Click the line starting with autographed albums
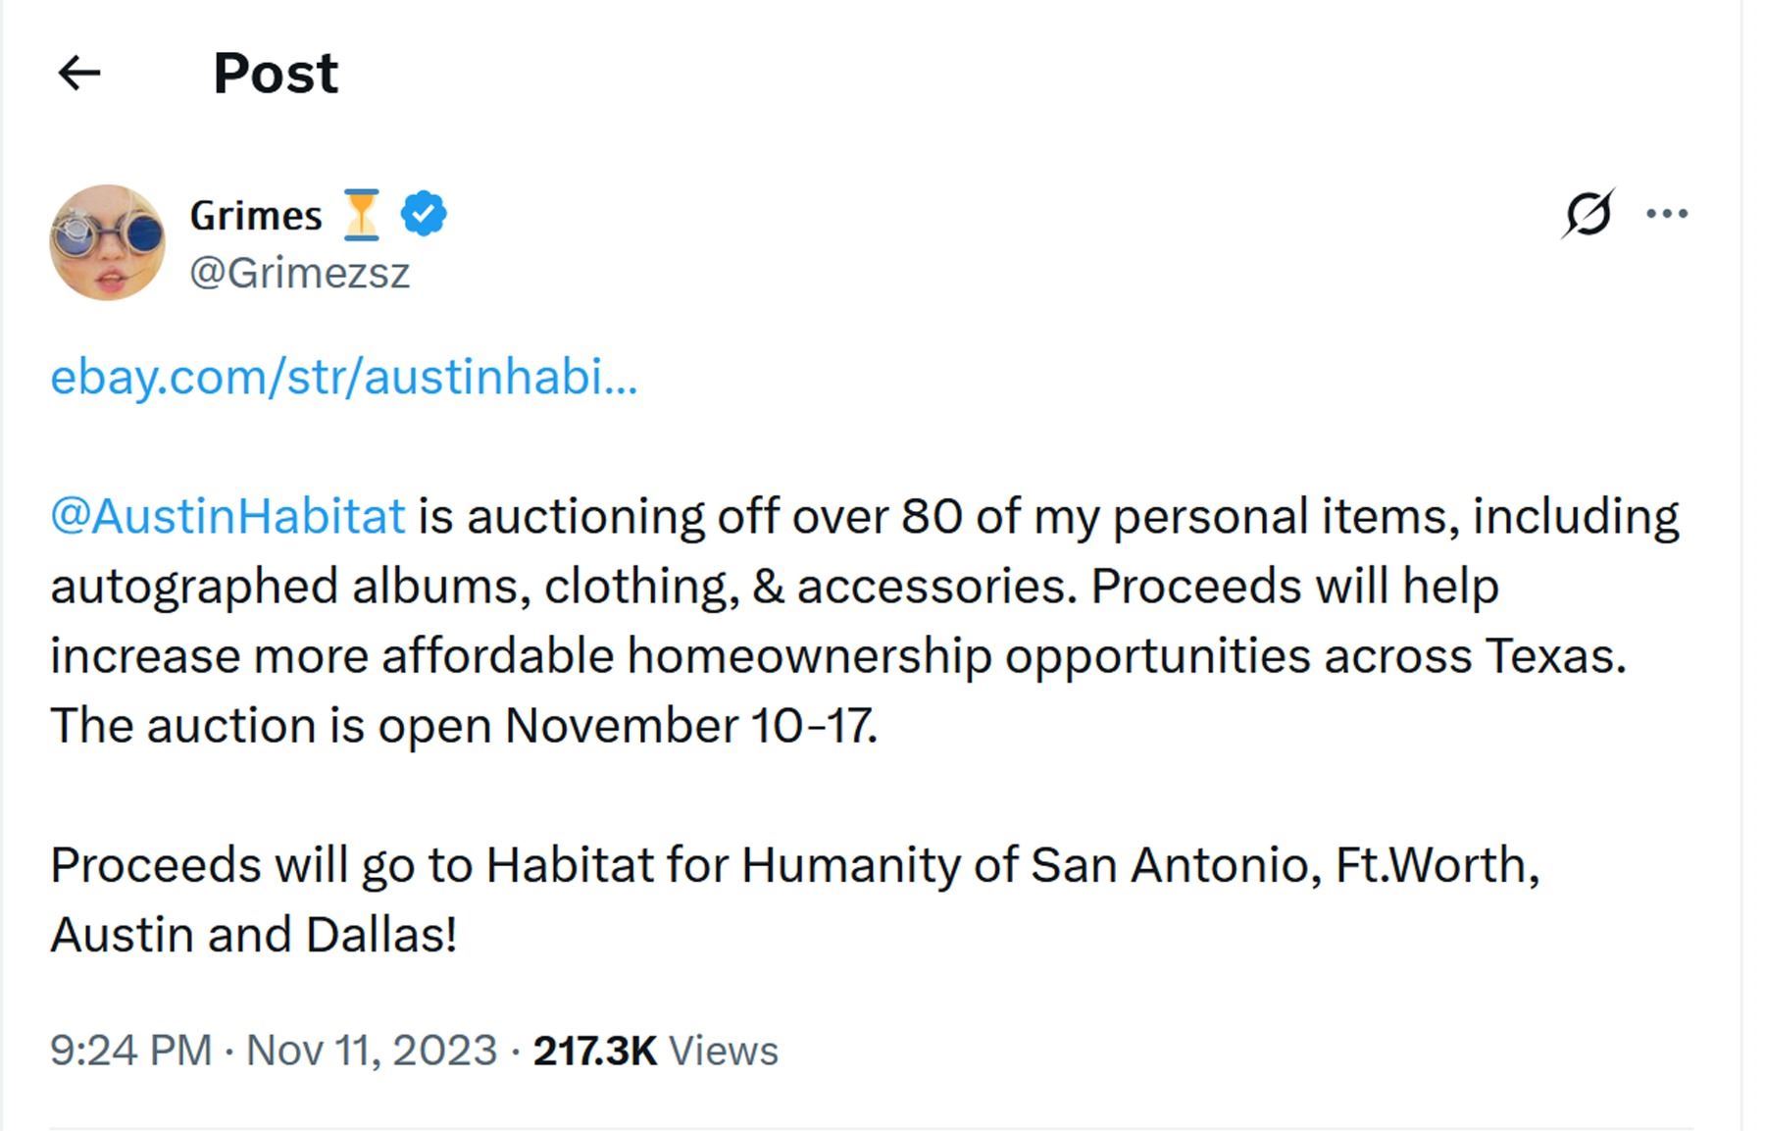Image resolution: width=1765 pixels, height=1131 pixels. 775,587
